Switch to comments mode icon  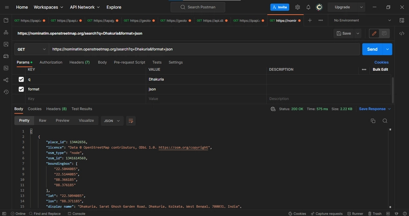[384, 33]
